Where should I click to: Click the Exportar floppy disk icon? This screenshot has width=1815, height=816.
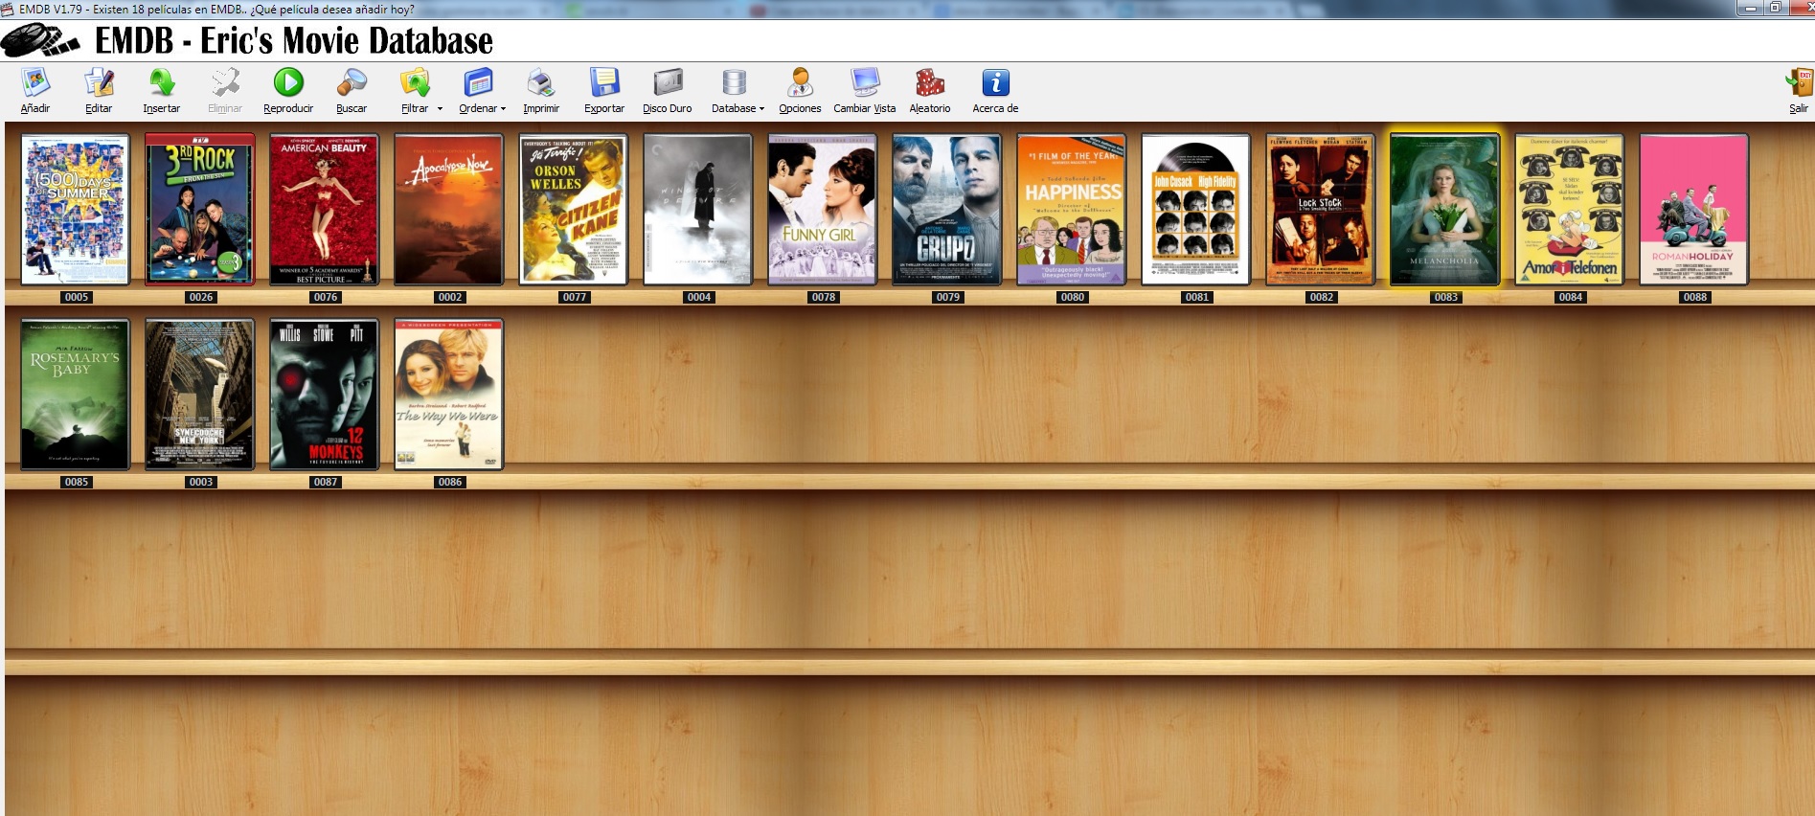tap(604, 84)
